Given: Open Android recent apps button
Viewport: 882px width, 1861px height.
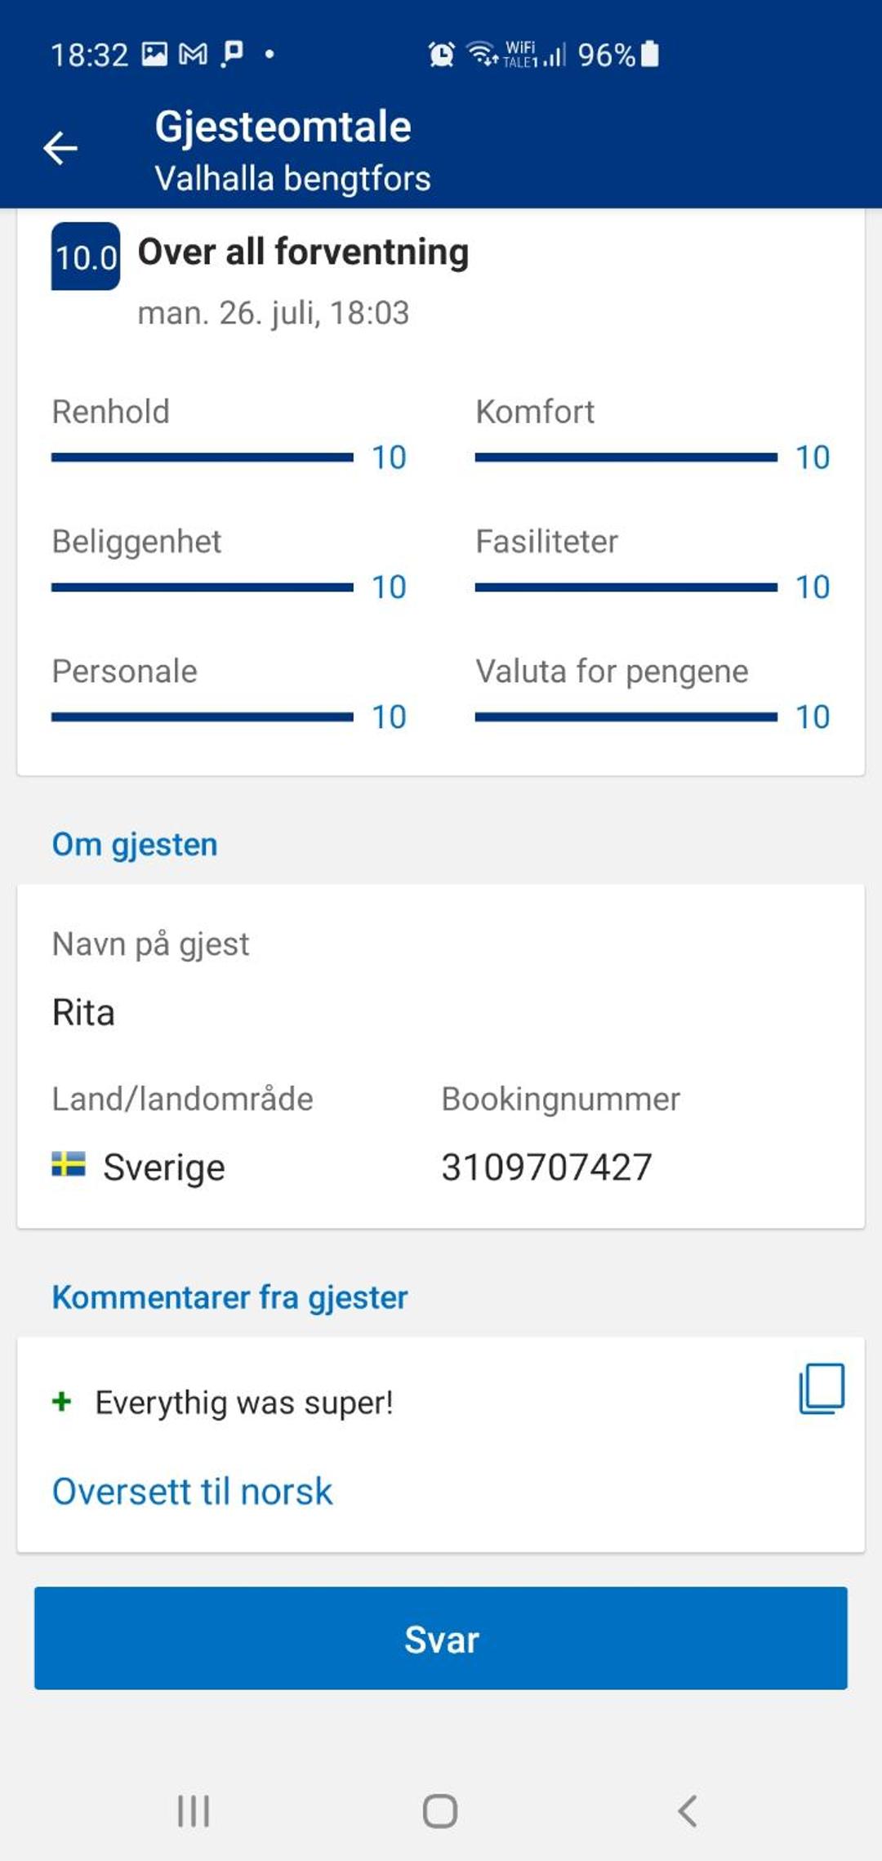Looking at the screenshot, I should [194, 1811].
